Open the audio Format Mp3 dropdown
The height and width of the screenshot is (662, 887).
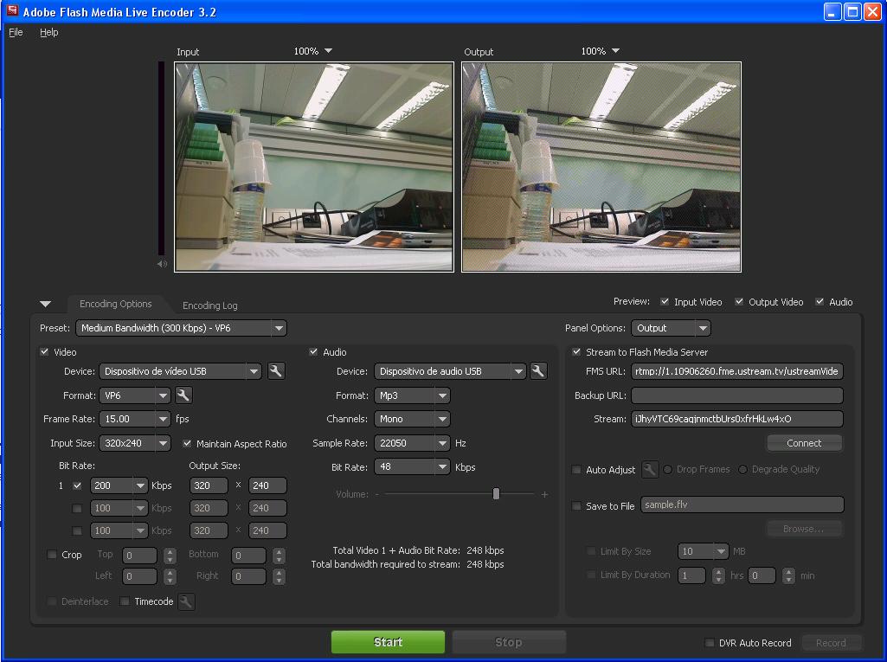tap(412, 395)
